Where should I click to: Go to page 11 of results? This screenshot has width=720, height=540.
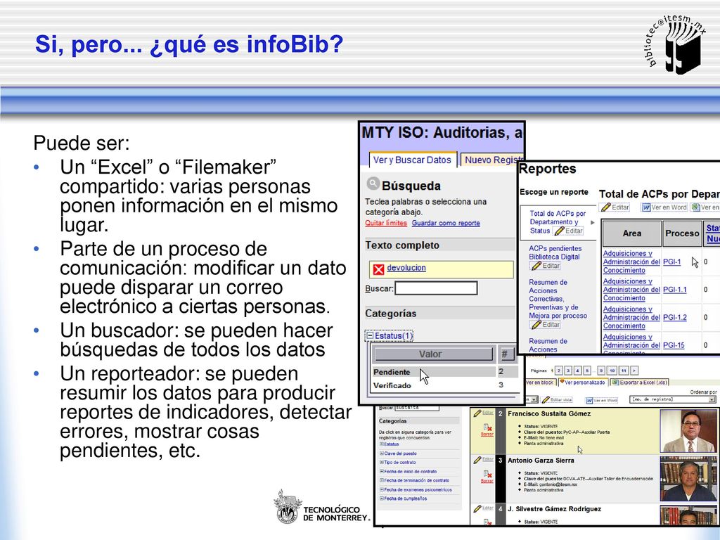[x=624, y=371]
